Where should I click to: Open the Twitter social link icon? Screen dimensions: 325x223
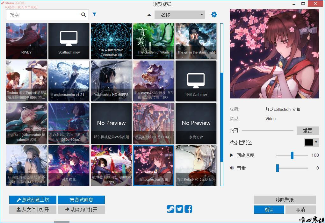pyautogui.click(x=179, y=209)
